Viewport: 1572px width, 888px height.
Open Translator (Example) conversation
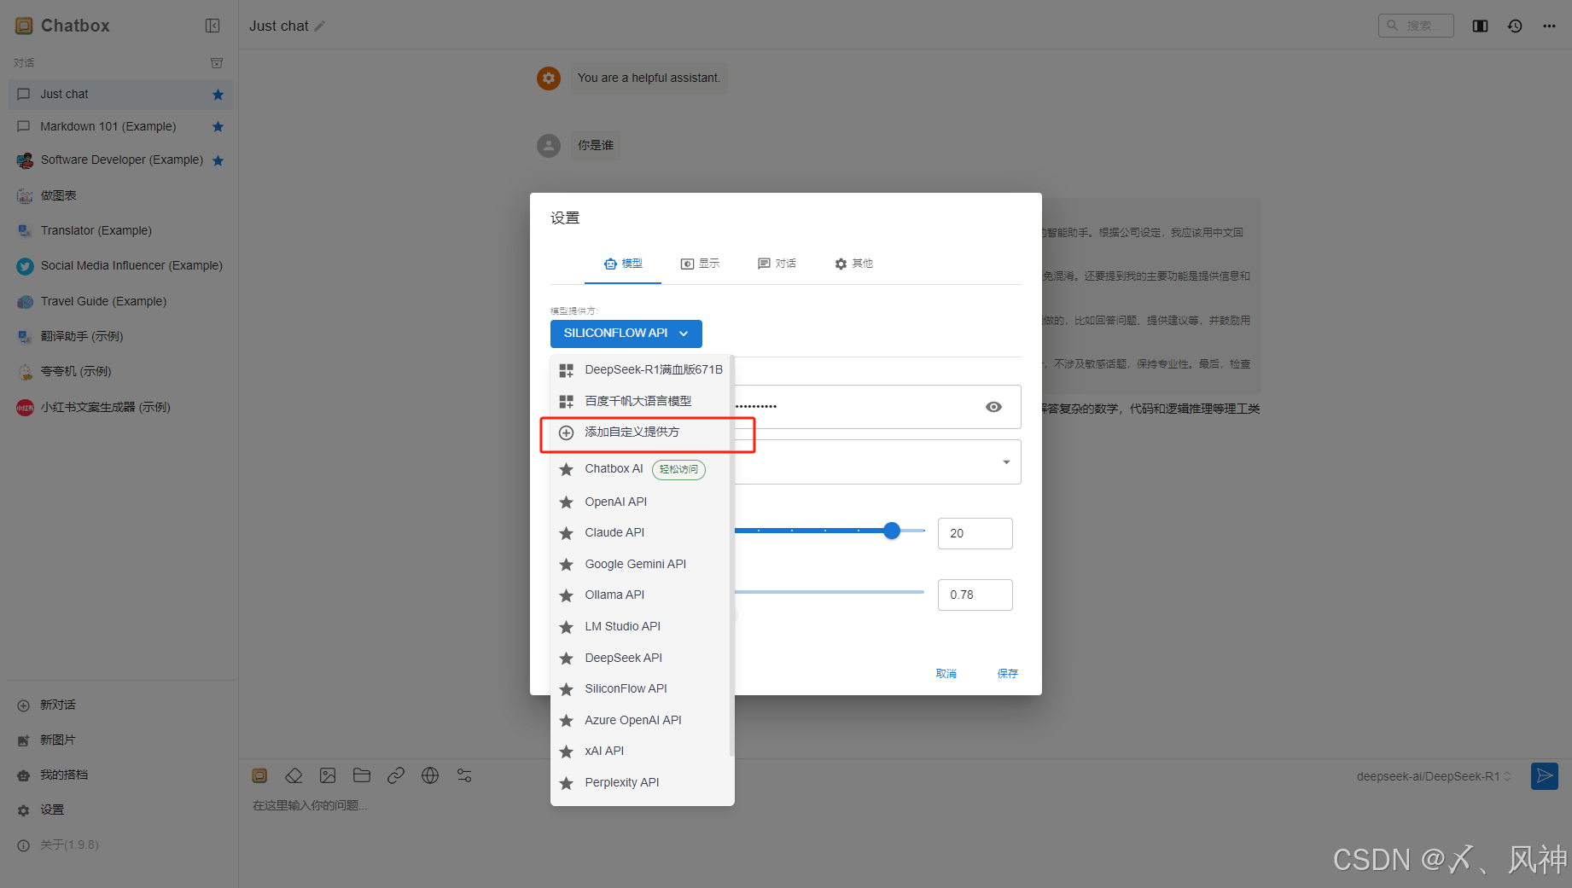click(x=120, y=230)
